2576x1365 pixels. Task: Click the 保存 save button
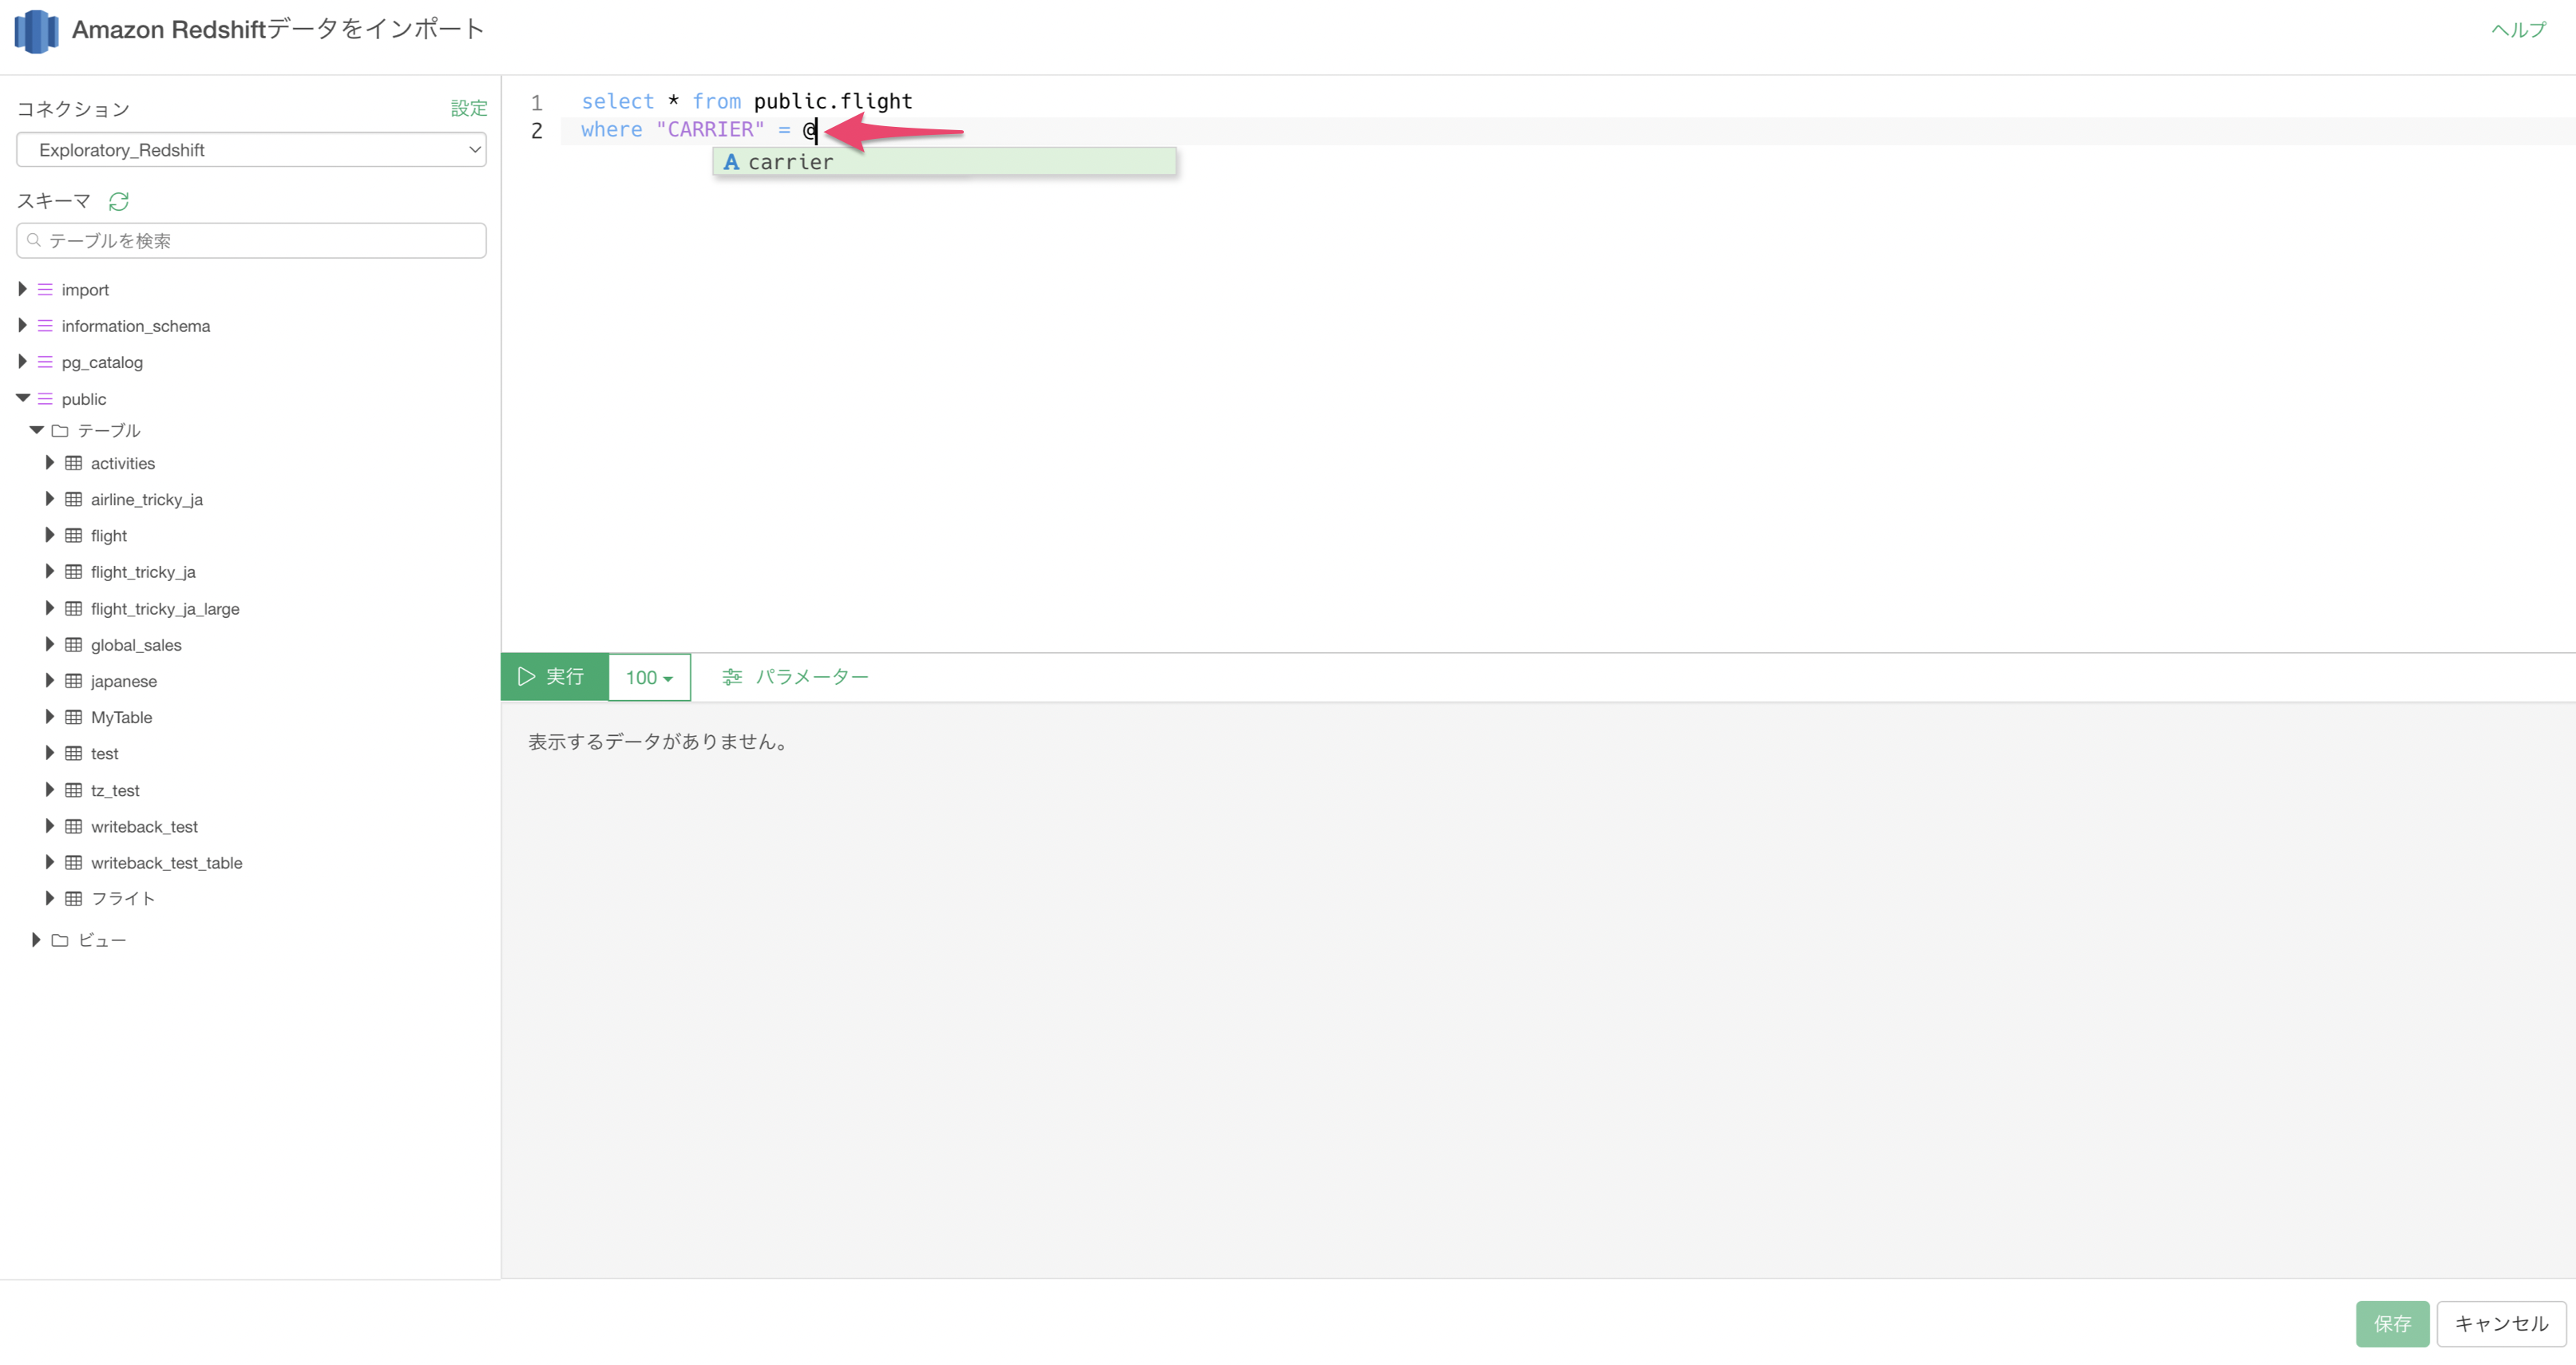tap(2392, 1324)
